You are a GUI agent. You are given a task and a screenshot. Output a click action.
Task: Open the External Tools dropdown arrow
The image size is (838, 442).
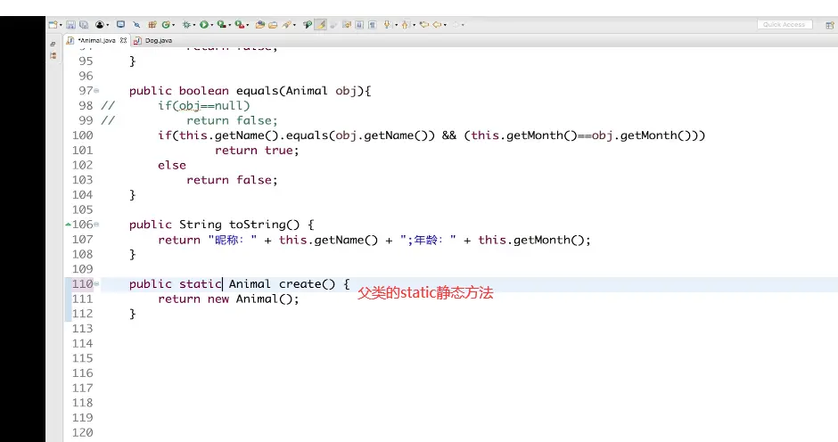[248, 25]
